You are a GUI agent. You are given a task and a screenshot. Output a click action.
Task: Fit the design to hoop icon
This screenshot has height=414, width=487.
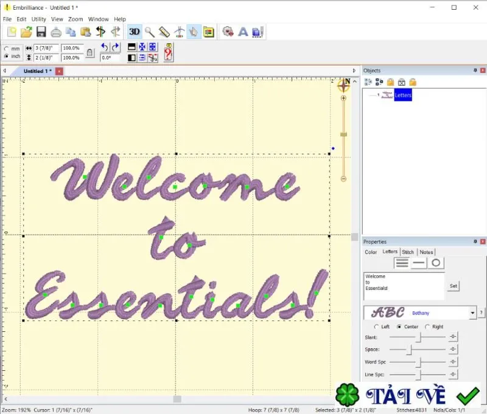(x=153, y=47)
